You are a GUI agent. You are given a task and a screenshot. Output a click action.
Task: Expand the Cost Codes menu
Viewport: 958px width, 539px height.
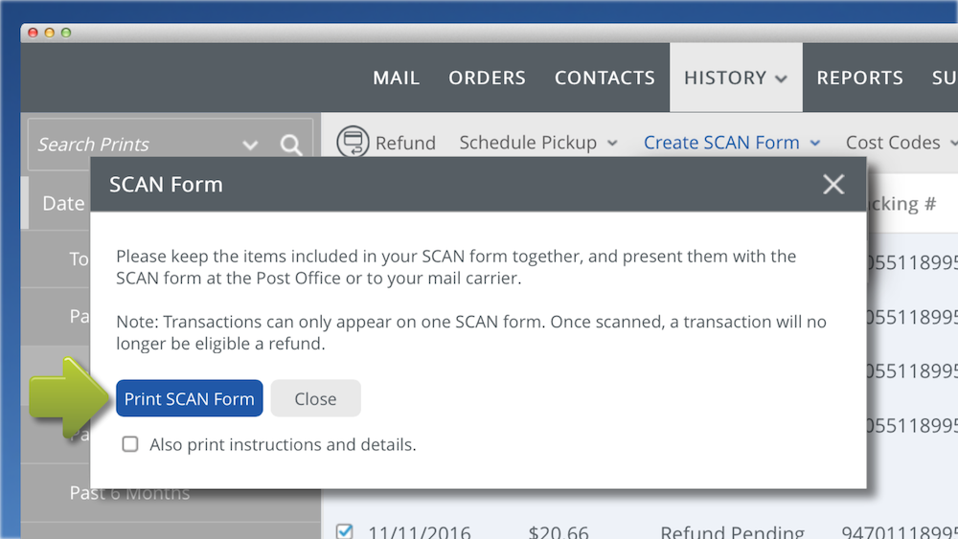[901, 143]
